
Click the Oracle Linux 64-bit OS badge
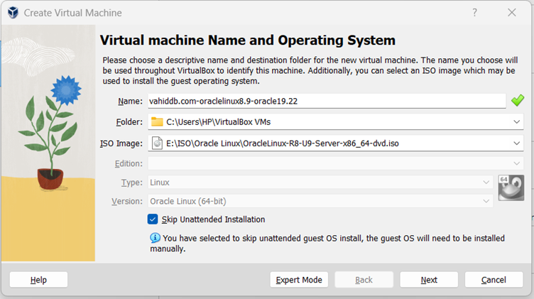(x=511, y=187)
